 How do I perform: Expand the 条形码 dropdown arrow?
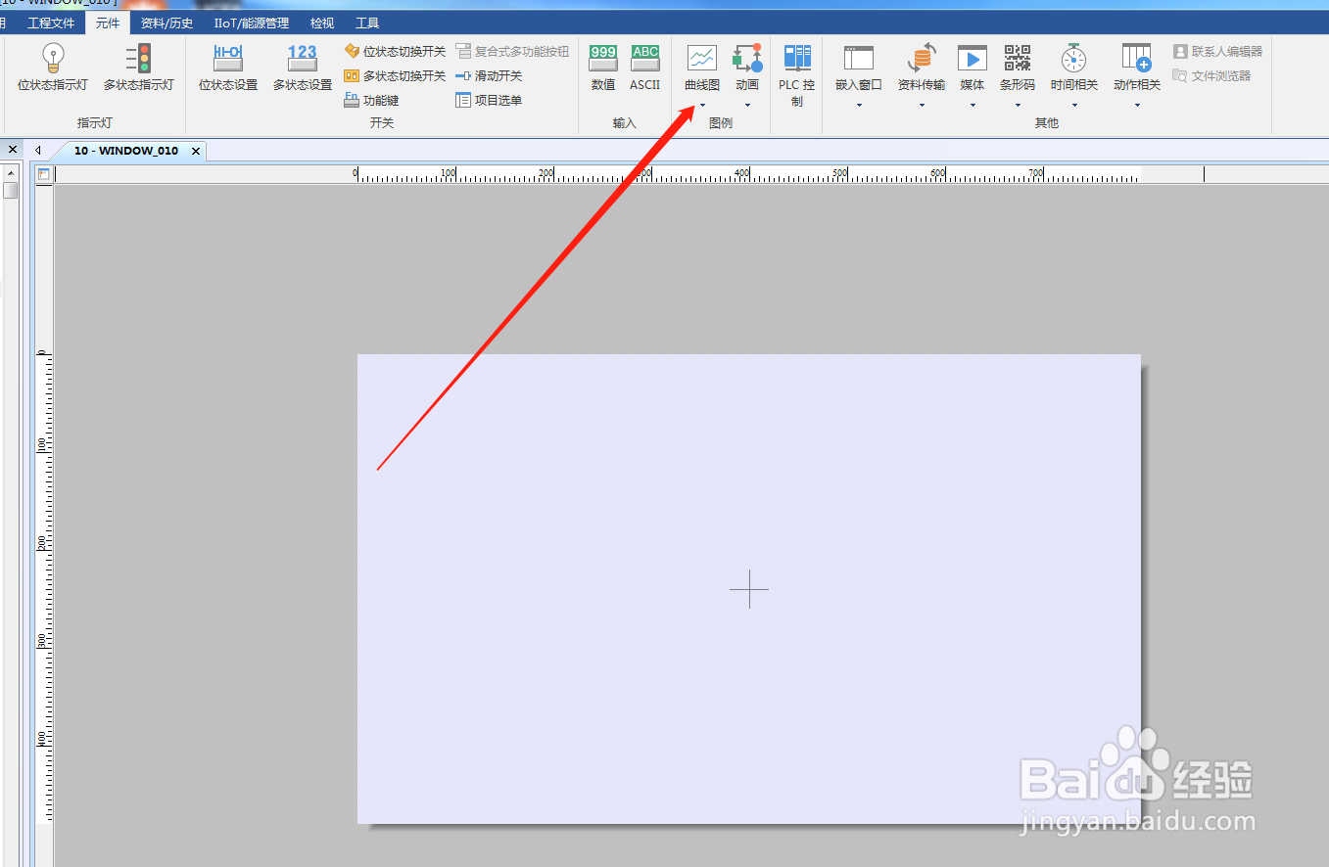[1018, 106]
